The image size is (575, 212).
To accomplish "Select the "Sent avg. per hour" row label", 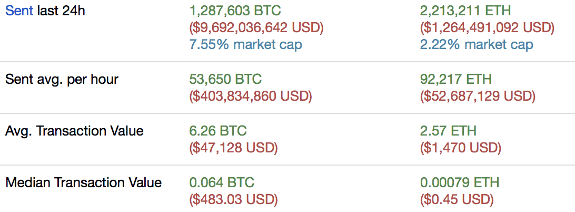I will pyautogui.click(x=62, y=79).
